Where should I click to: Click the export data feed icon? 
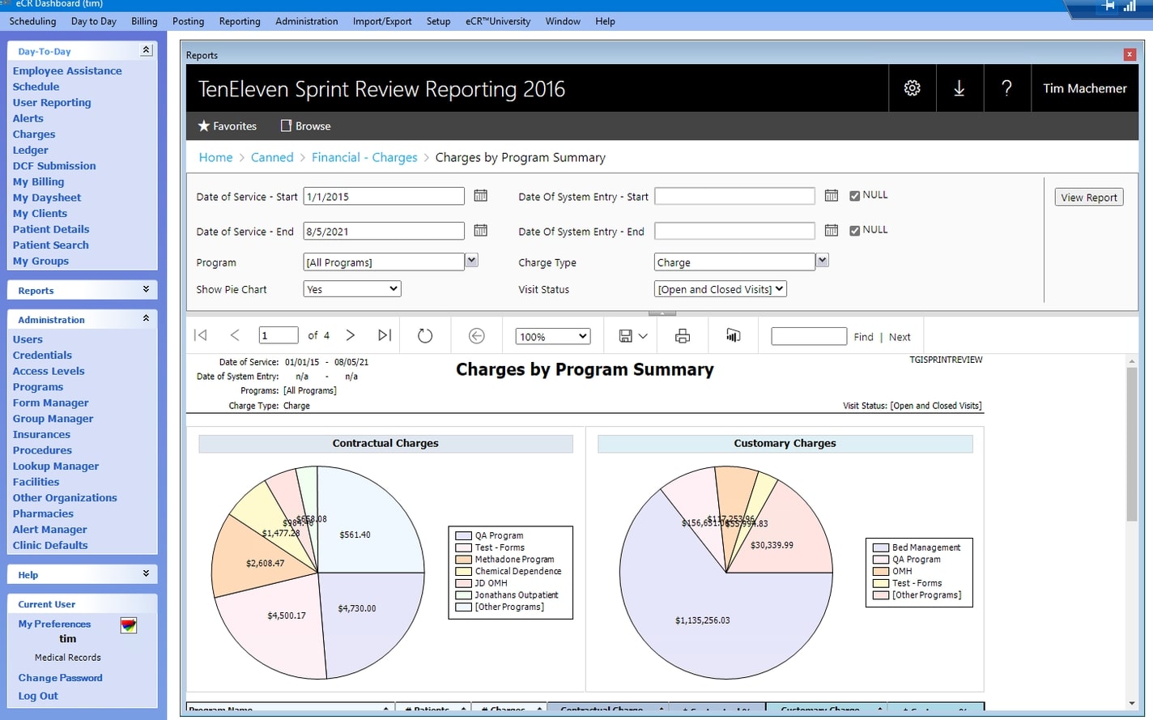733,335
